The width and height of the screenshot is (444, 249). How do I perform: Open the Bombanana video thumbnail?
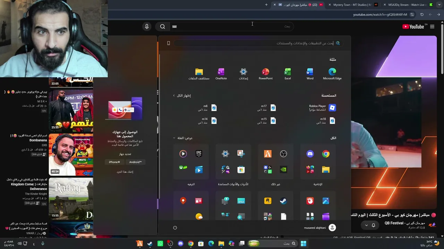[x=71, y=155]
